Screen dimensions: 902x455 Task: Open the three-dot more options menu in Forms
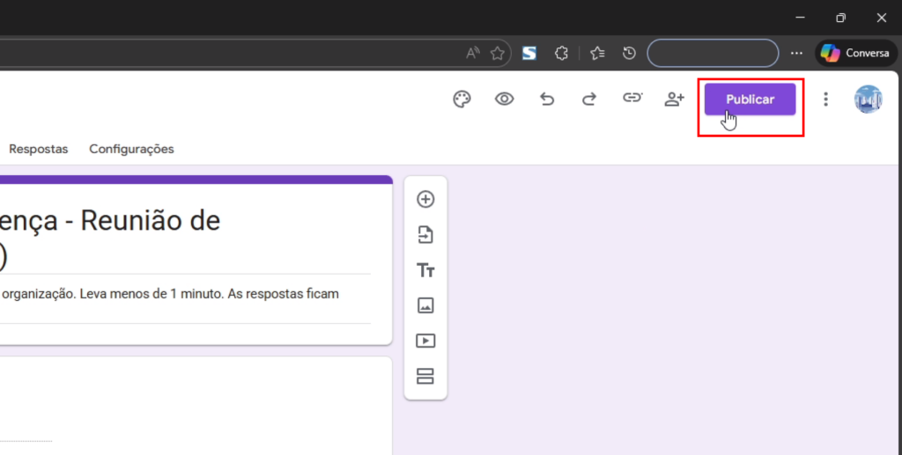(825, 99)
